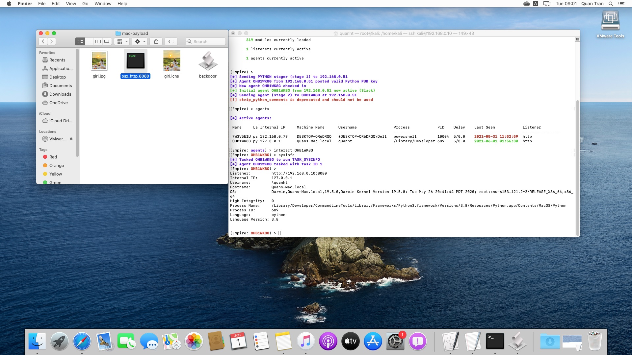Image resolution: width=632 pixels, height=355 pixels.
Task: Switch Finder to list view
Action: point(89,41)
